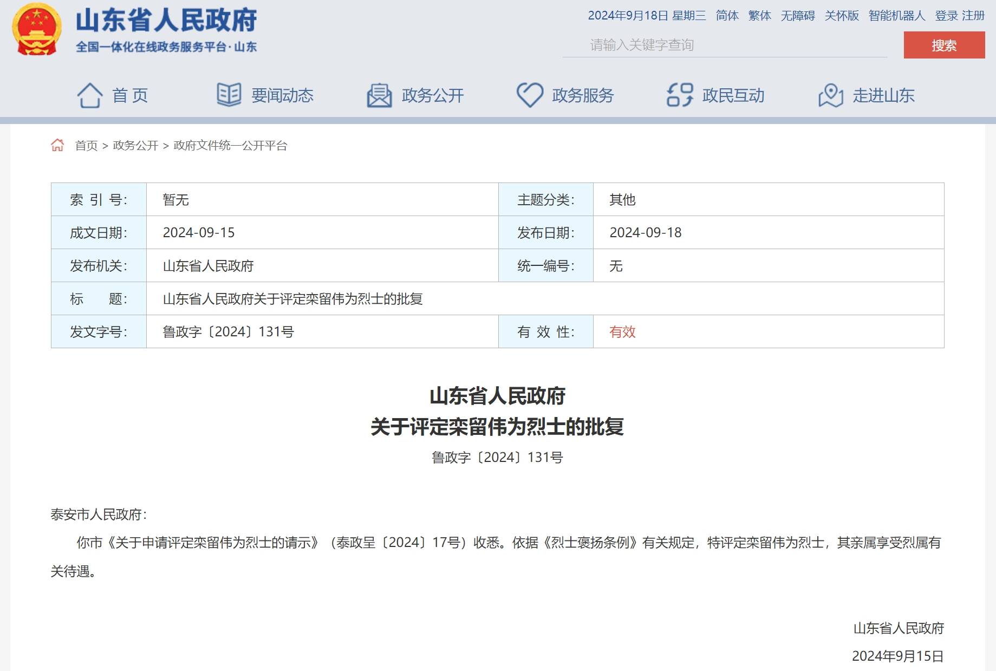Click the heart icon beside 政务服务
996x671 pixels.
(x=530, y=95)
